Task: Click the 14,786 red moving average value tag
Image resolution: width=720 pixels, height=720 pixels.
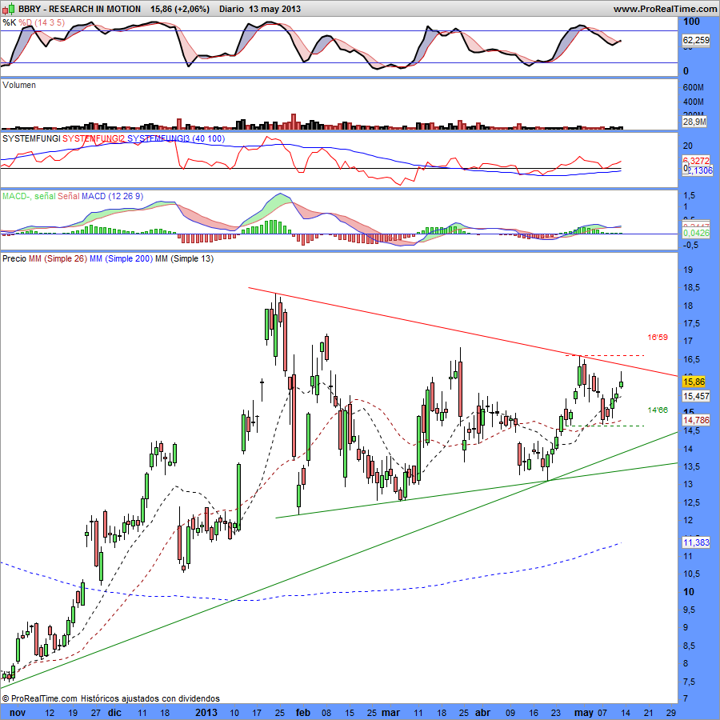Action: tap(694, 419)
